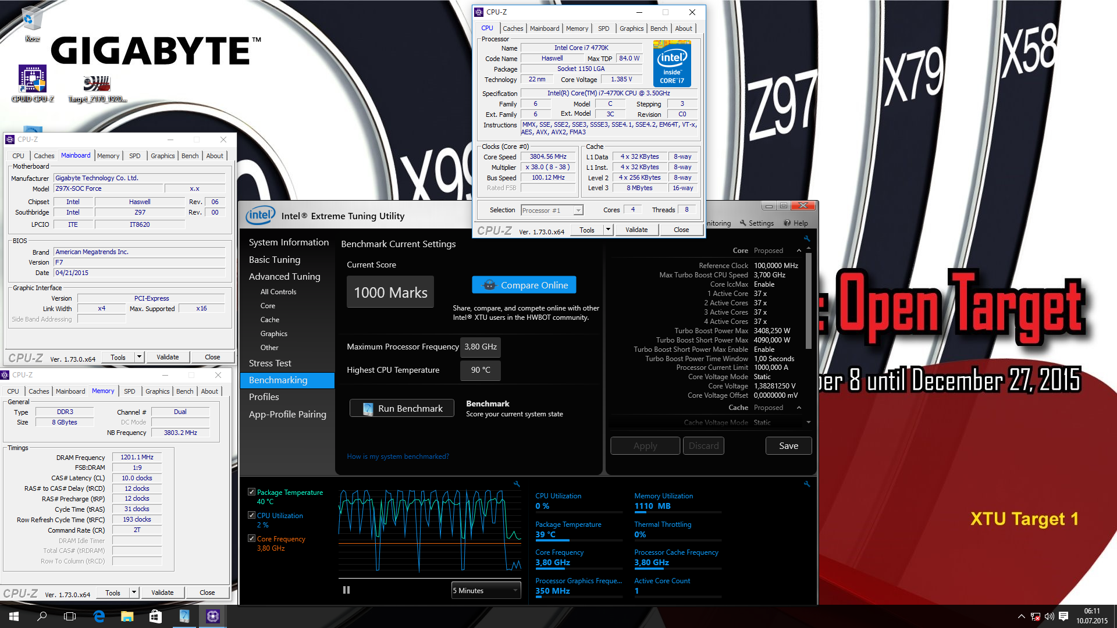Click the wrench icon above the monitoring graph

517,484
